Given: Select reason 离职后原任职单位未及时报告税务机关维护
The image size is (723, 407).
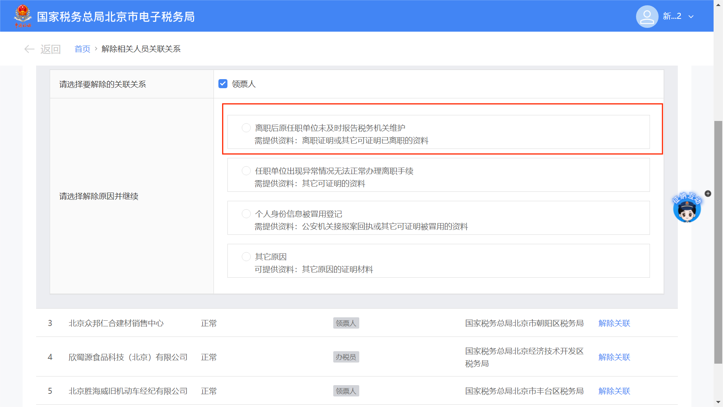Looking at the screenshot, I should point(246,128).
